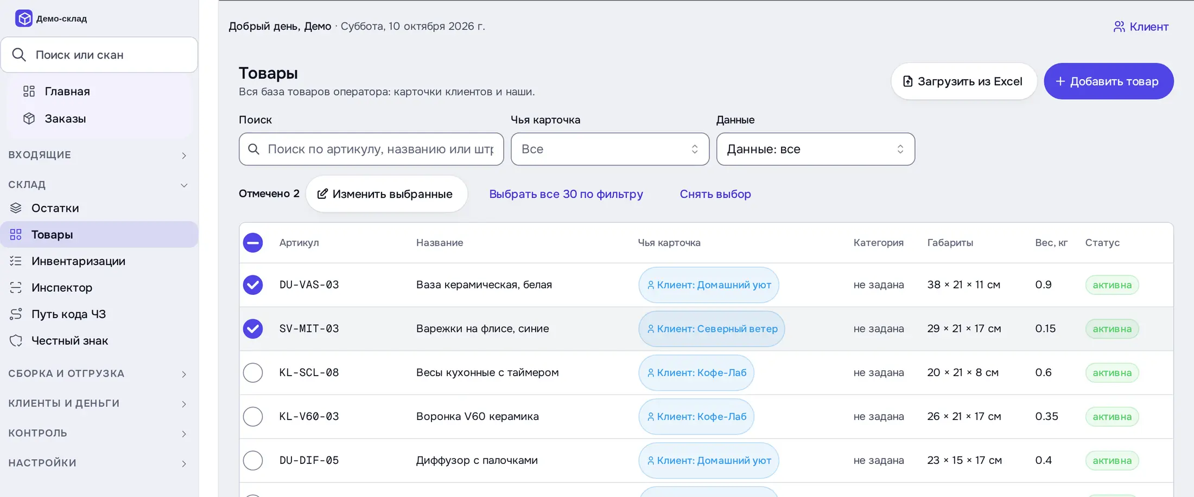The width and height of the screenshot is (1194, 497).
Task: Click the Демо-склад cube logo icon
Action: [x=24, y=18]
